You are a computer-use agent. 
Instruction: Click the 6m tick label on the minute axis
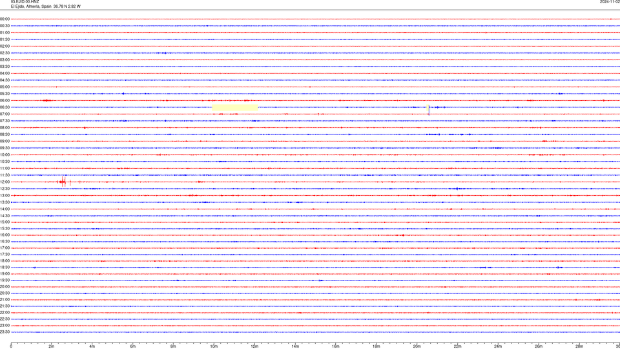pyautogui.click(x=133, y=346)
